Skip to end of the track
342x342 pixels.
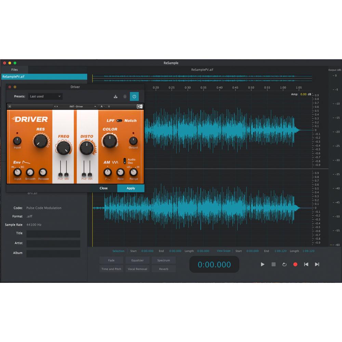coord(317,264)
